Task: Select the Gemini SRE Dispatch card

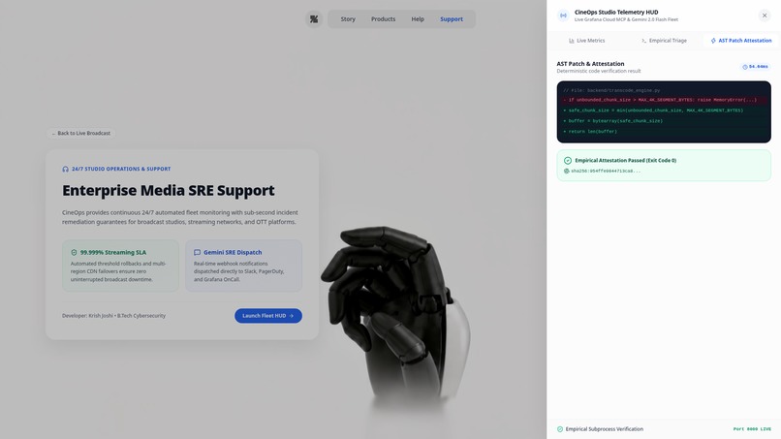Action: [243, 266]
